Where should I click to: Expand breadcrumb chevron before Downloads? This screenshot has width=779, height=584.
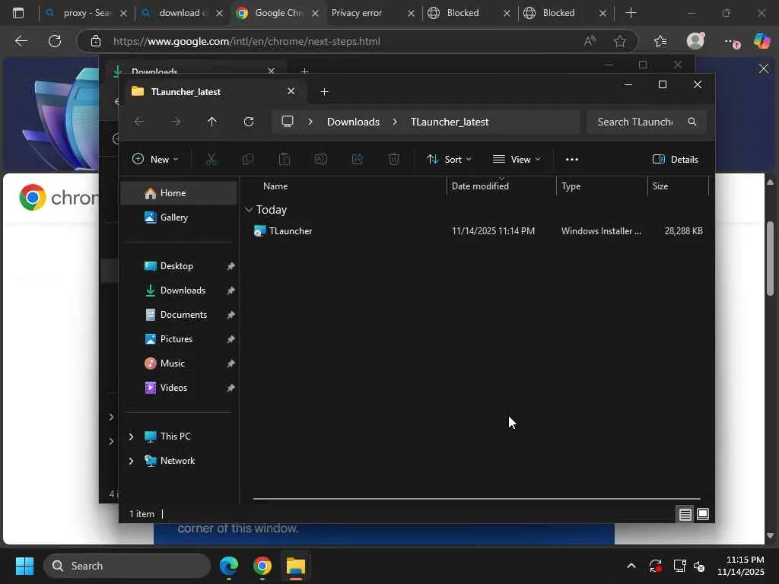[x=310, y=122]
